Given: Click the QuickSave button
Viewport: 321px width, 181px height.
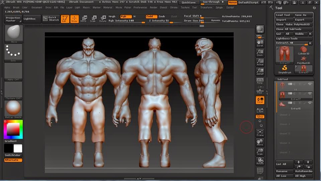Looking at the screenshot, I should tap(189, 2).
